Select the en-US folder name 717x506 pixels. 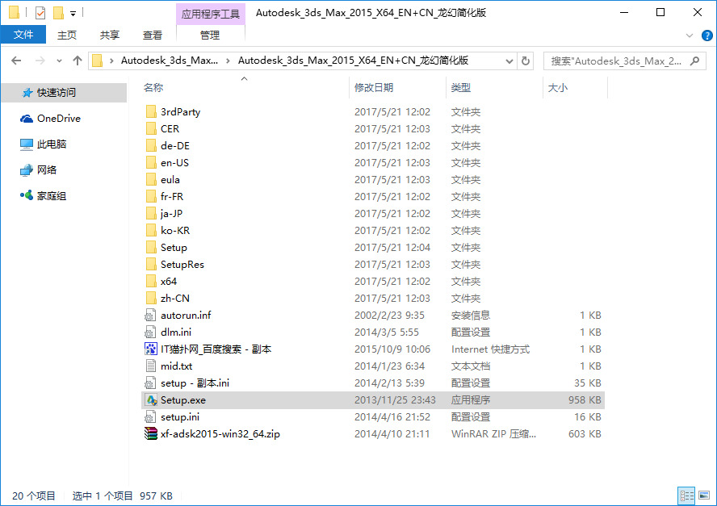coord(174,163)
